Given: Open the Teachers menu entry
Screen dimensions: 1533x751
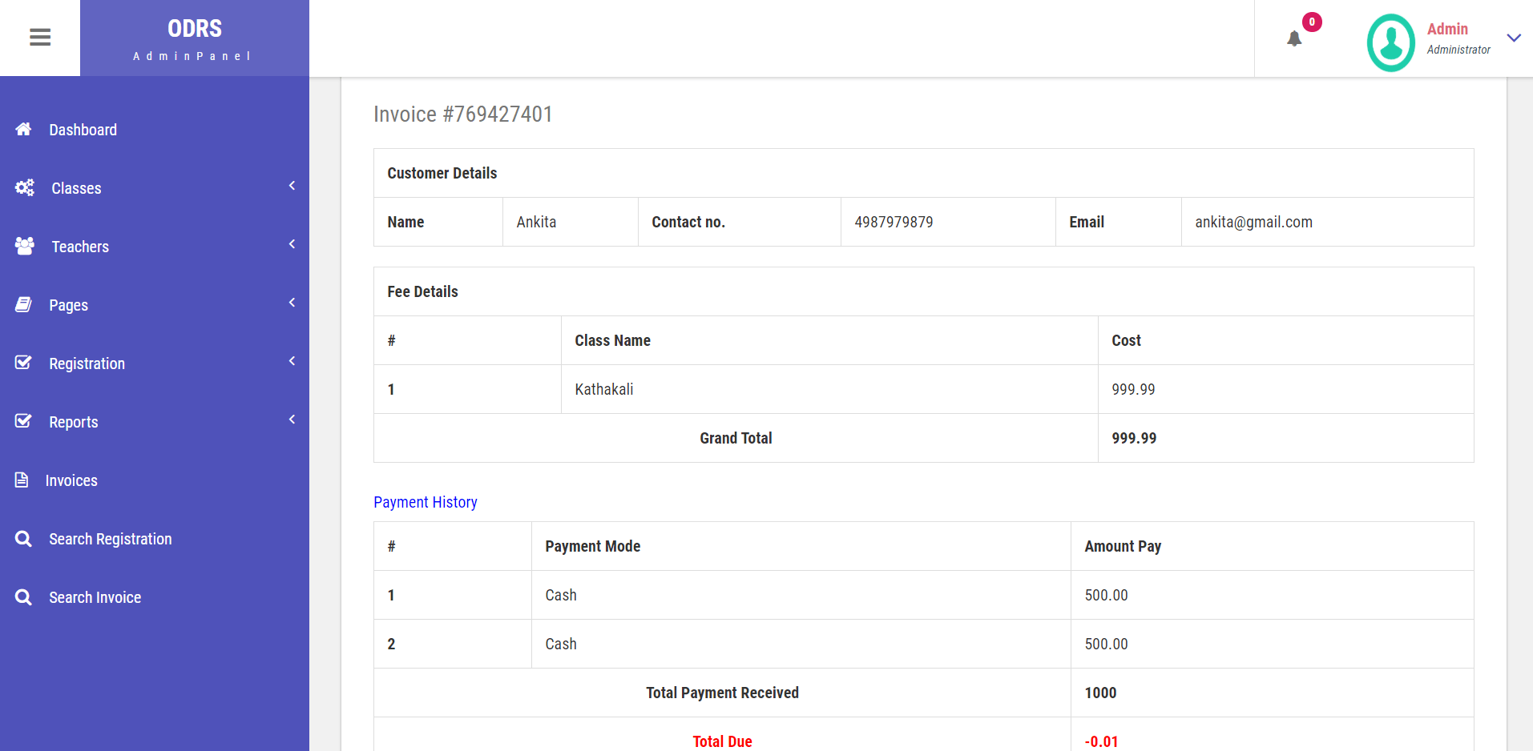Looking at the screenshot, I should point(79,246).
